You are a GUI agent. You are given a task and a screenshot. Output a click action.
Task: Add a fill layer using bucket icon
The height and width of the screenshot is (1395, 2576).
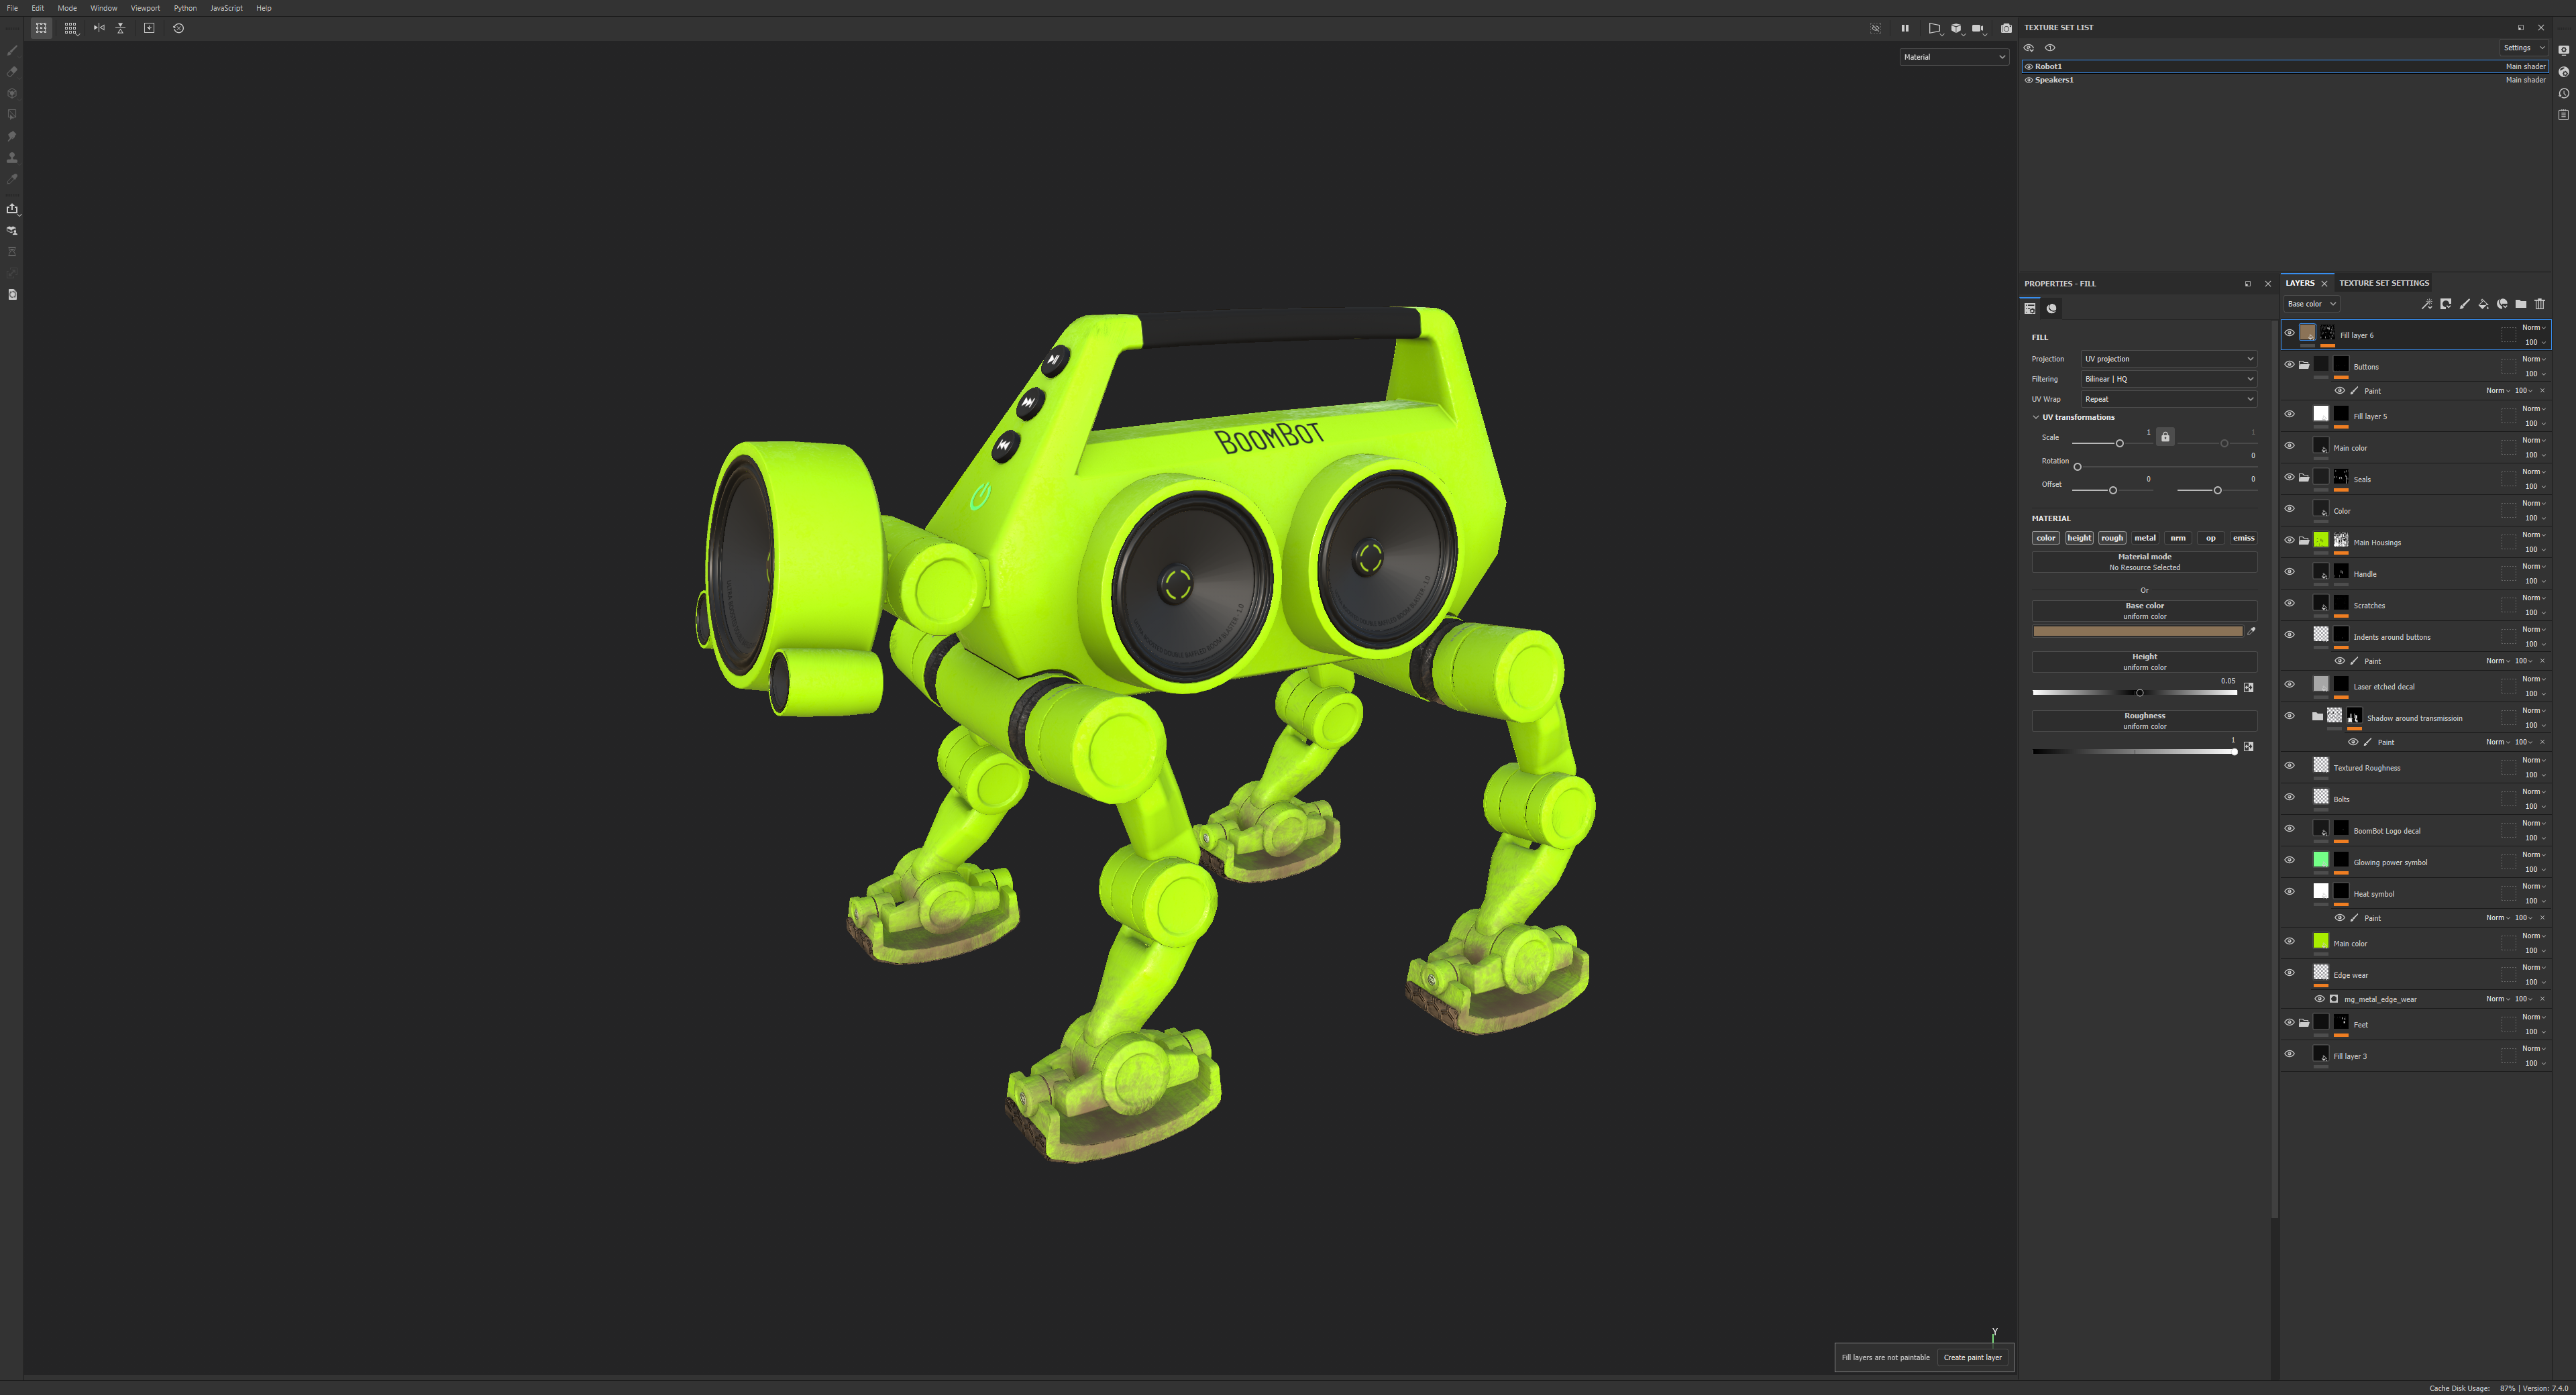(x=2483, y=304)
